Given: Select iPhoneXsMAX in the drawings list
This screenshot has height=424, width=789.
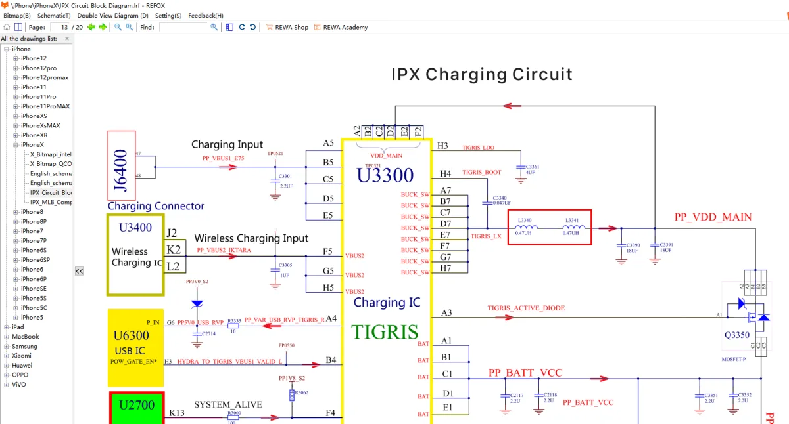Looking at the screenshot, I should point(41,125).
